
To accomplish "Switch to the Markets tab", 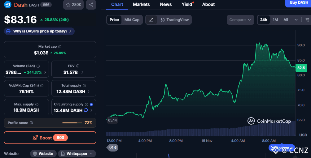I will point(141,4).
